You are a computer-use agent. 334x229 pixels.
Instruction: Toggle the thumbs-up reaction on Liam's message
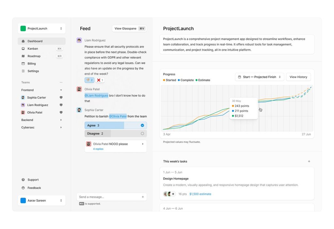pos(89,80)
